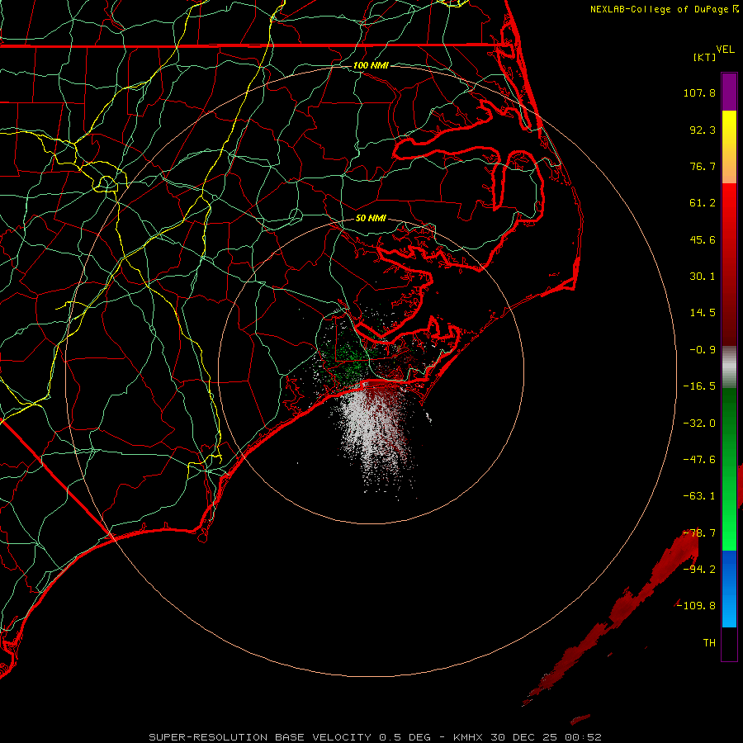
Task: Click the -0.9 velocity scale value
Action: coord(703,350)
